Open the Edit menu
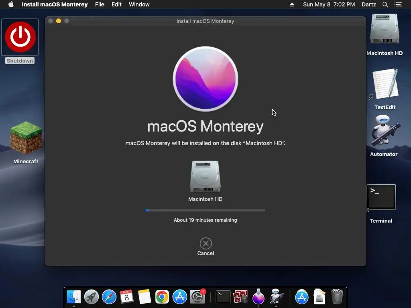Viewport: 411px width, 308px height. pyautogui.click(x=116, y=4)
